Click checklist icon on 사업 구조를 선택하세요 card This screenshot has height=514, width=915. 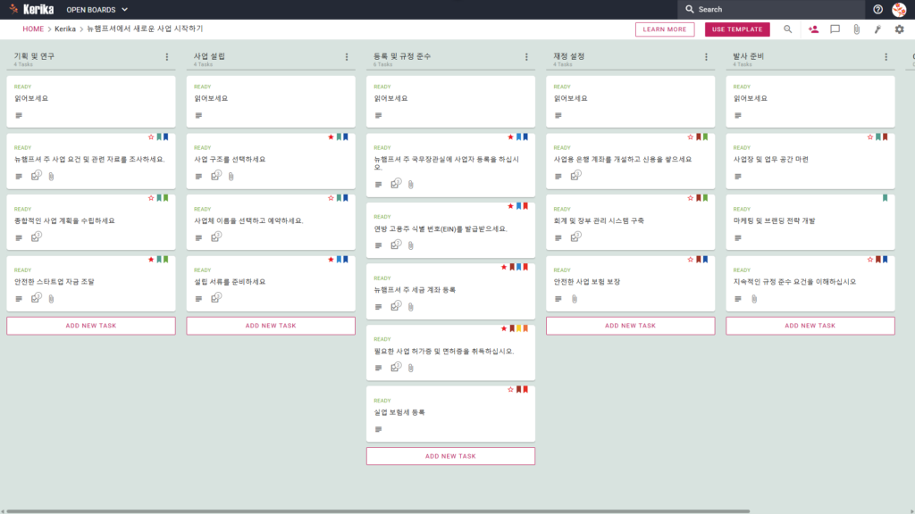pyautogui.click(x=216, y=176)
